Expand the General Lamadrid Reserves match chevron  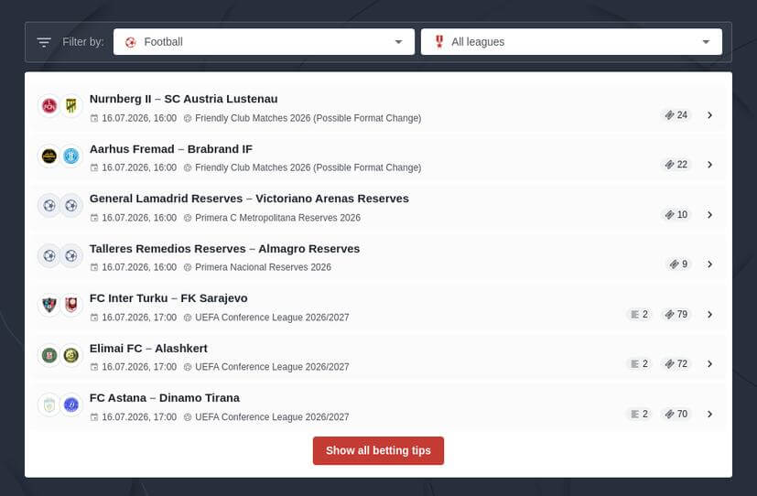pos(709,215)
